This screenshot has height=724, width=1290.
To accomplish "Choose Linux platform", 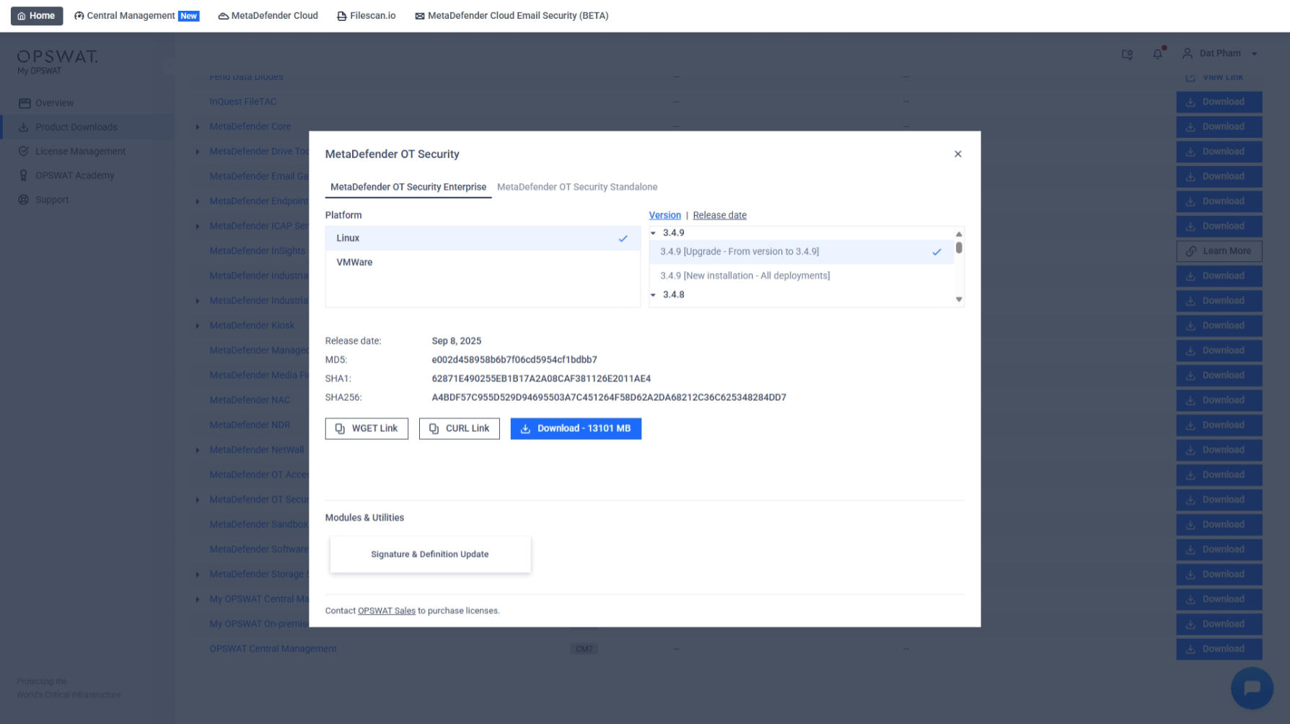I will point(482,238).
